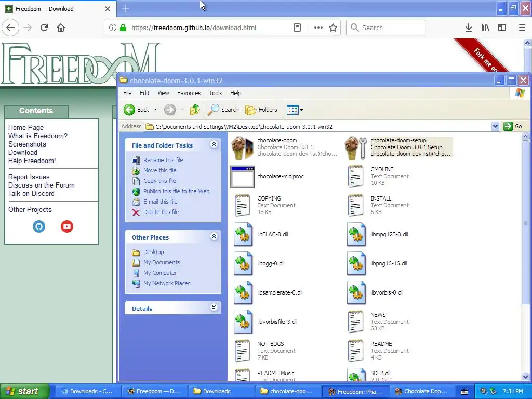Open Firefox hamburger menu

tap(522, 28)
